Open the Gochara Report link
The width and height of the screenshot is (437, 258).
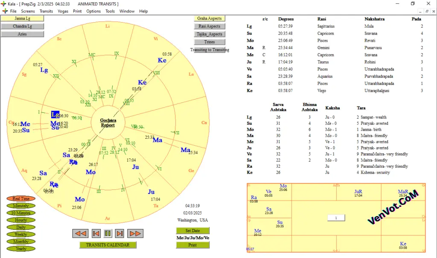coord(108,123)
